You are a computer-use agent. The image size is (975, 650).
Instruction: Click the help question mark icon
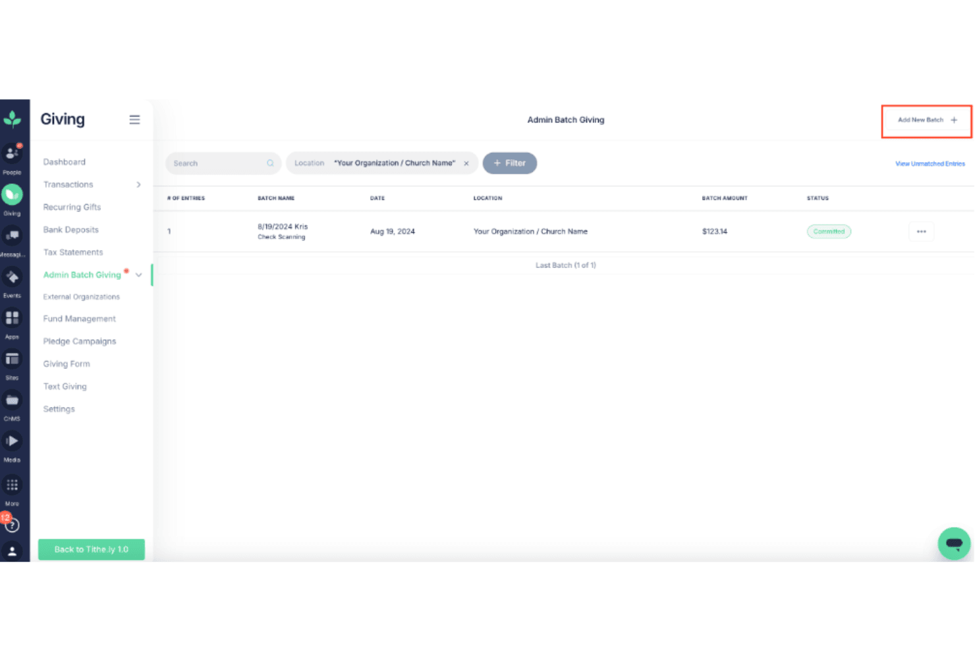pyautogui.click(x=12, y=525)
